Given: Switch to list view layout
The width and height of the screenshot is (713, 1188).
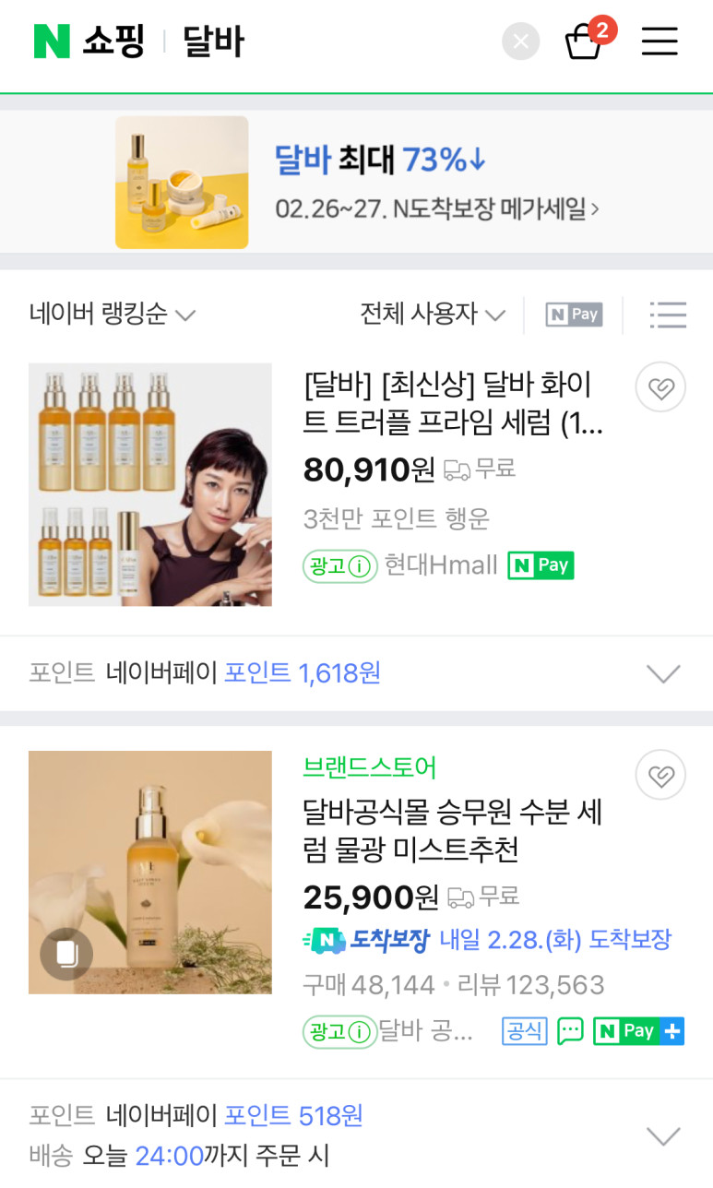Looking at the screenshot, I should click(x=668, y=315).
